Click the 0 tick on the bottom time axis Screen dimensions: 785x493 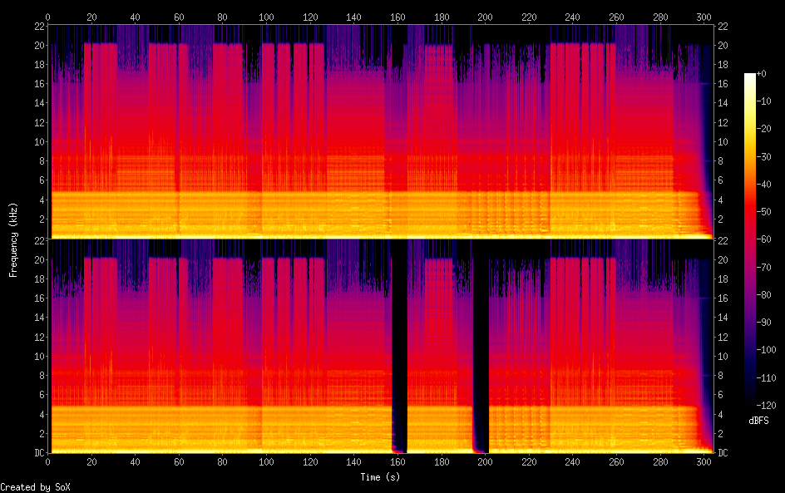click(x=48, y=462)
